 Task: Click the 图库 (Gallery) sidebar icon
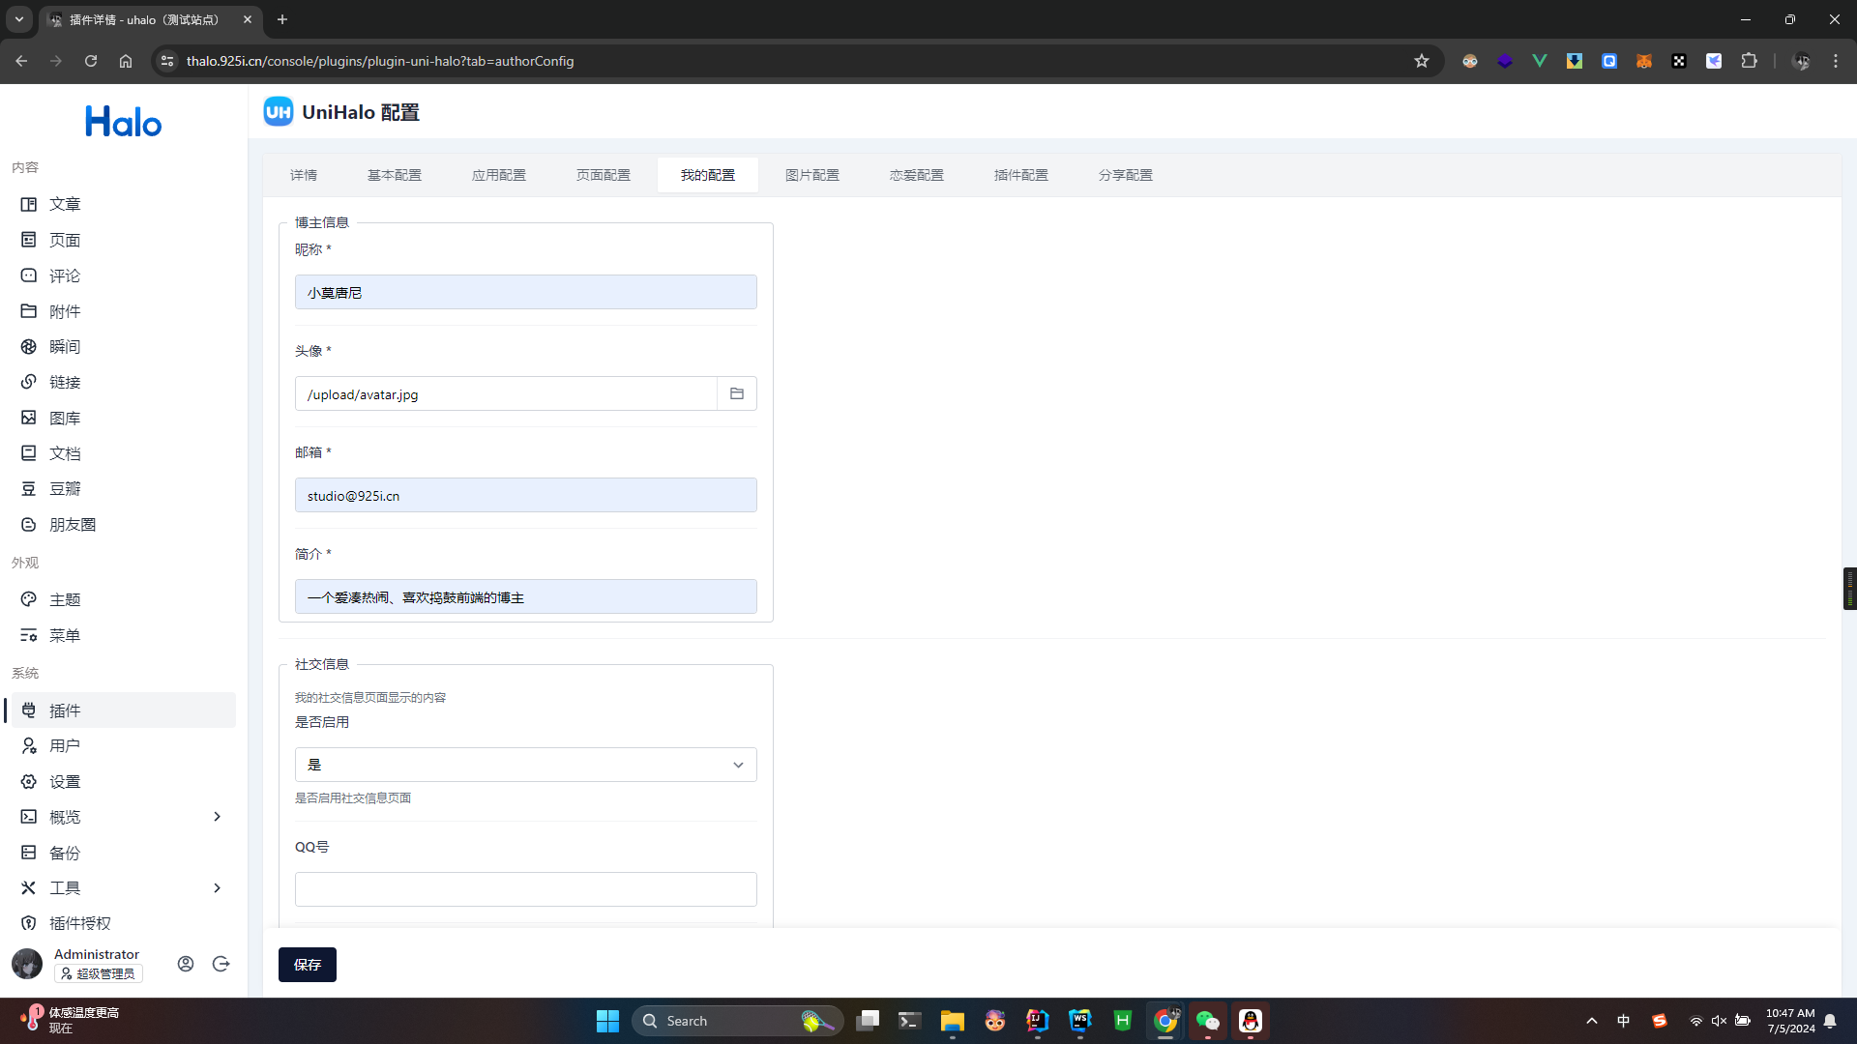[28, 417]
